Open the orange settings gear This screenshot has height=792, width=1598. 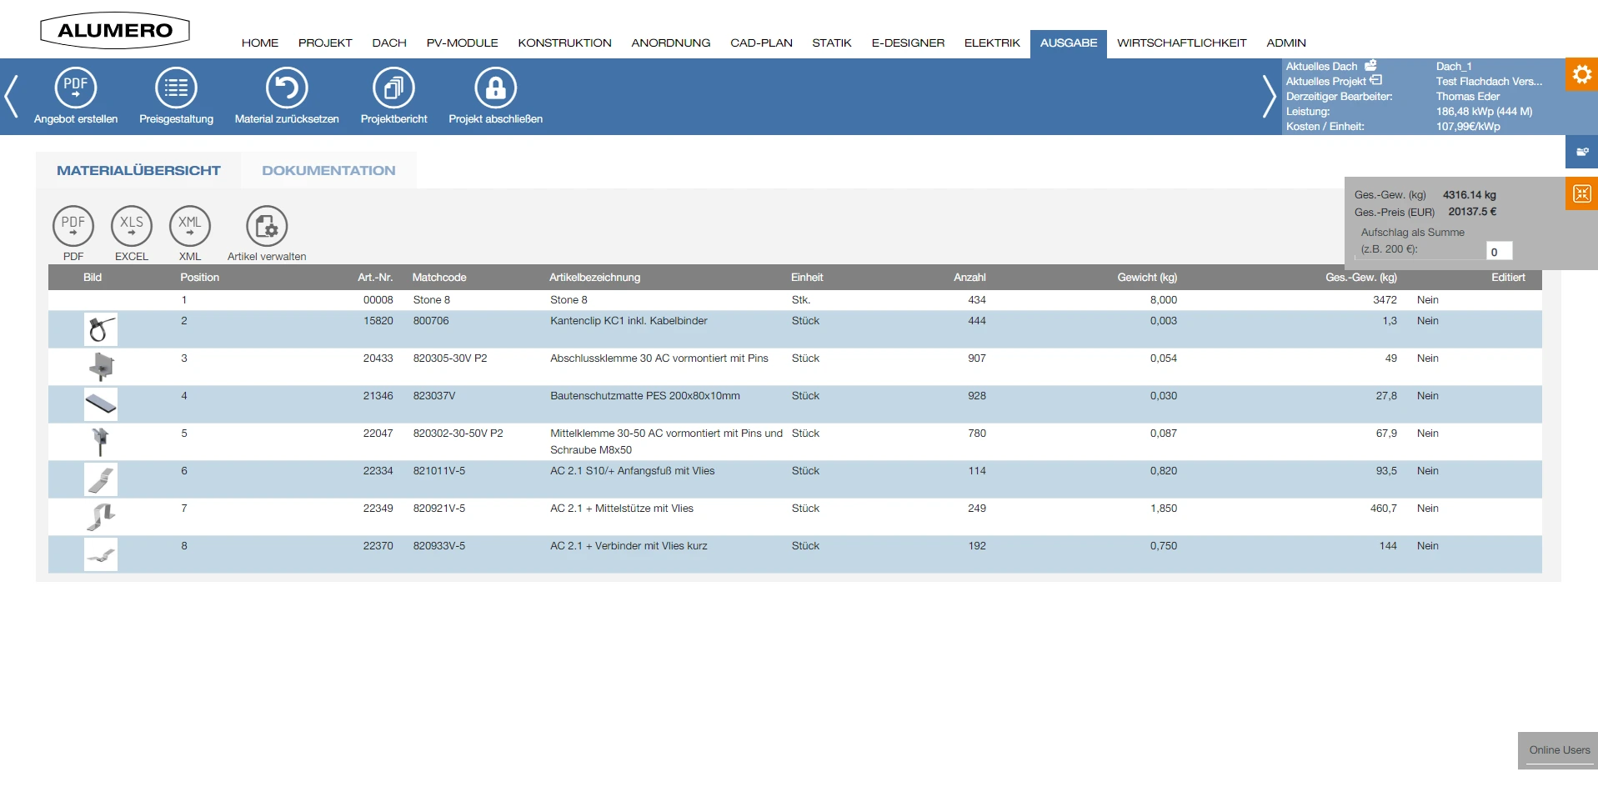coord(1581,75)
